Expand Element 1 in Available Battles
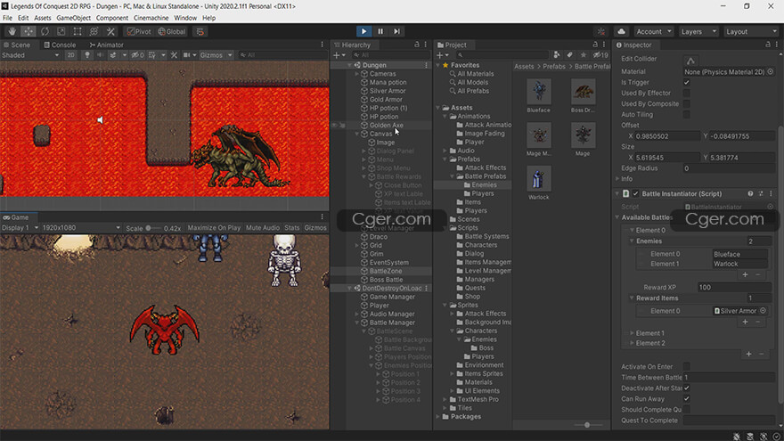Image resolution: width=784 pixels, height=441 pixels. (x=632, y=333)
